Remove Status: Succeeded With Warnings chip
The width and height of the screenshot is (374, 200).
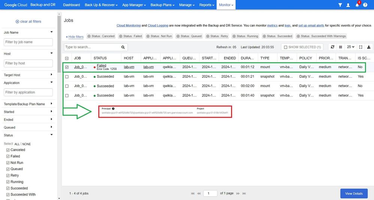tap(298, 36)
